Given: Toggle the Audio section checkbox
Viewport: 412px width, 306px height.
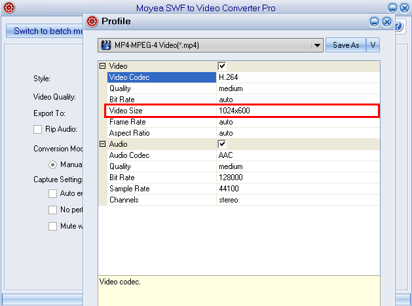Looking at the screenshot, I should click(x=222, y=144).
